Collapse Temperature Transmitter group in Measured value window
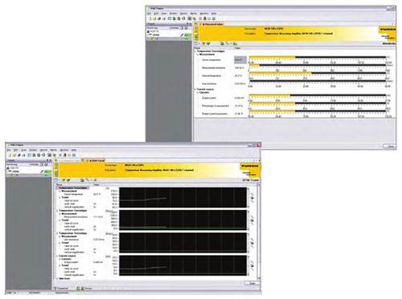Viewport: 402px width, 299px height. [x=195, y=51]
